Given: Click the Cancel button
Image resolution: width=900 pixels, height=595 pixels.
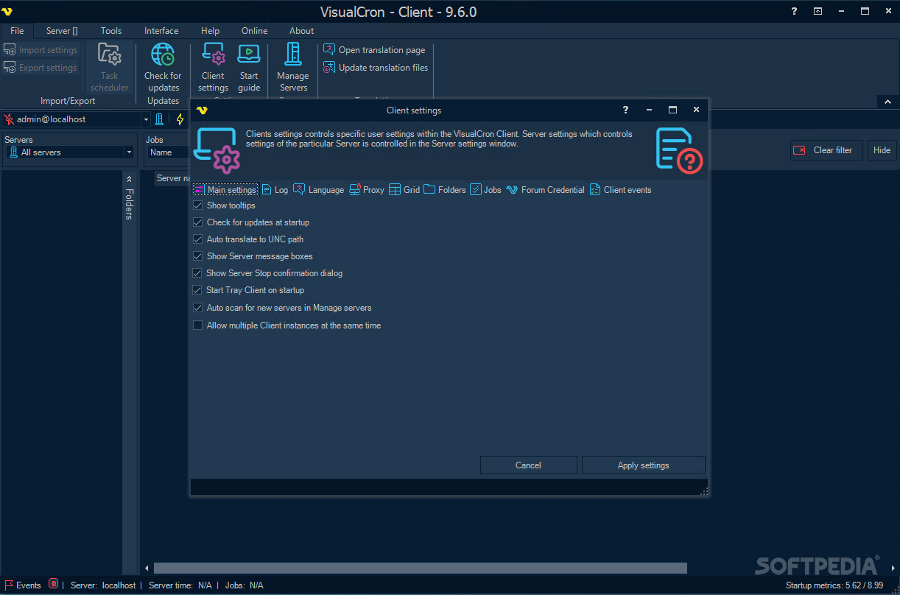Looking at the screenshot, I should (x=529, y=465).
